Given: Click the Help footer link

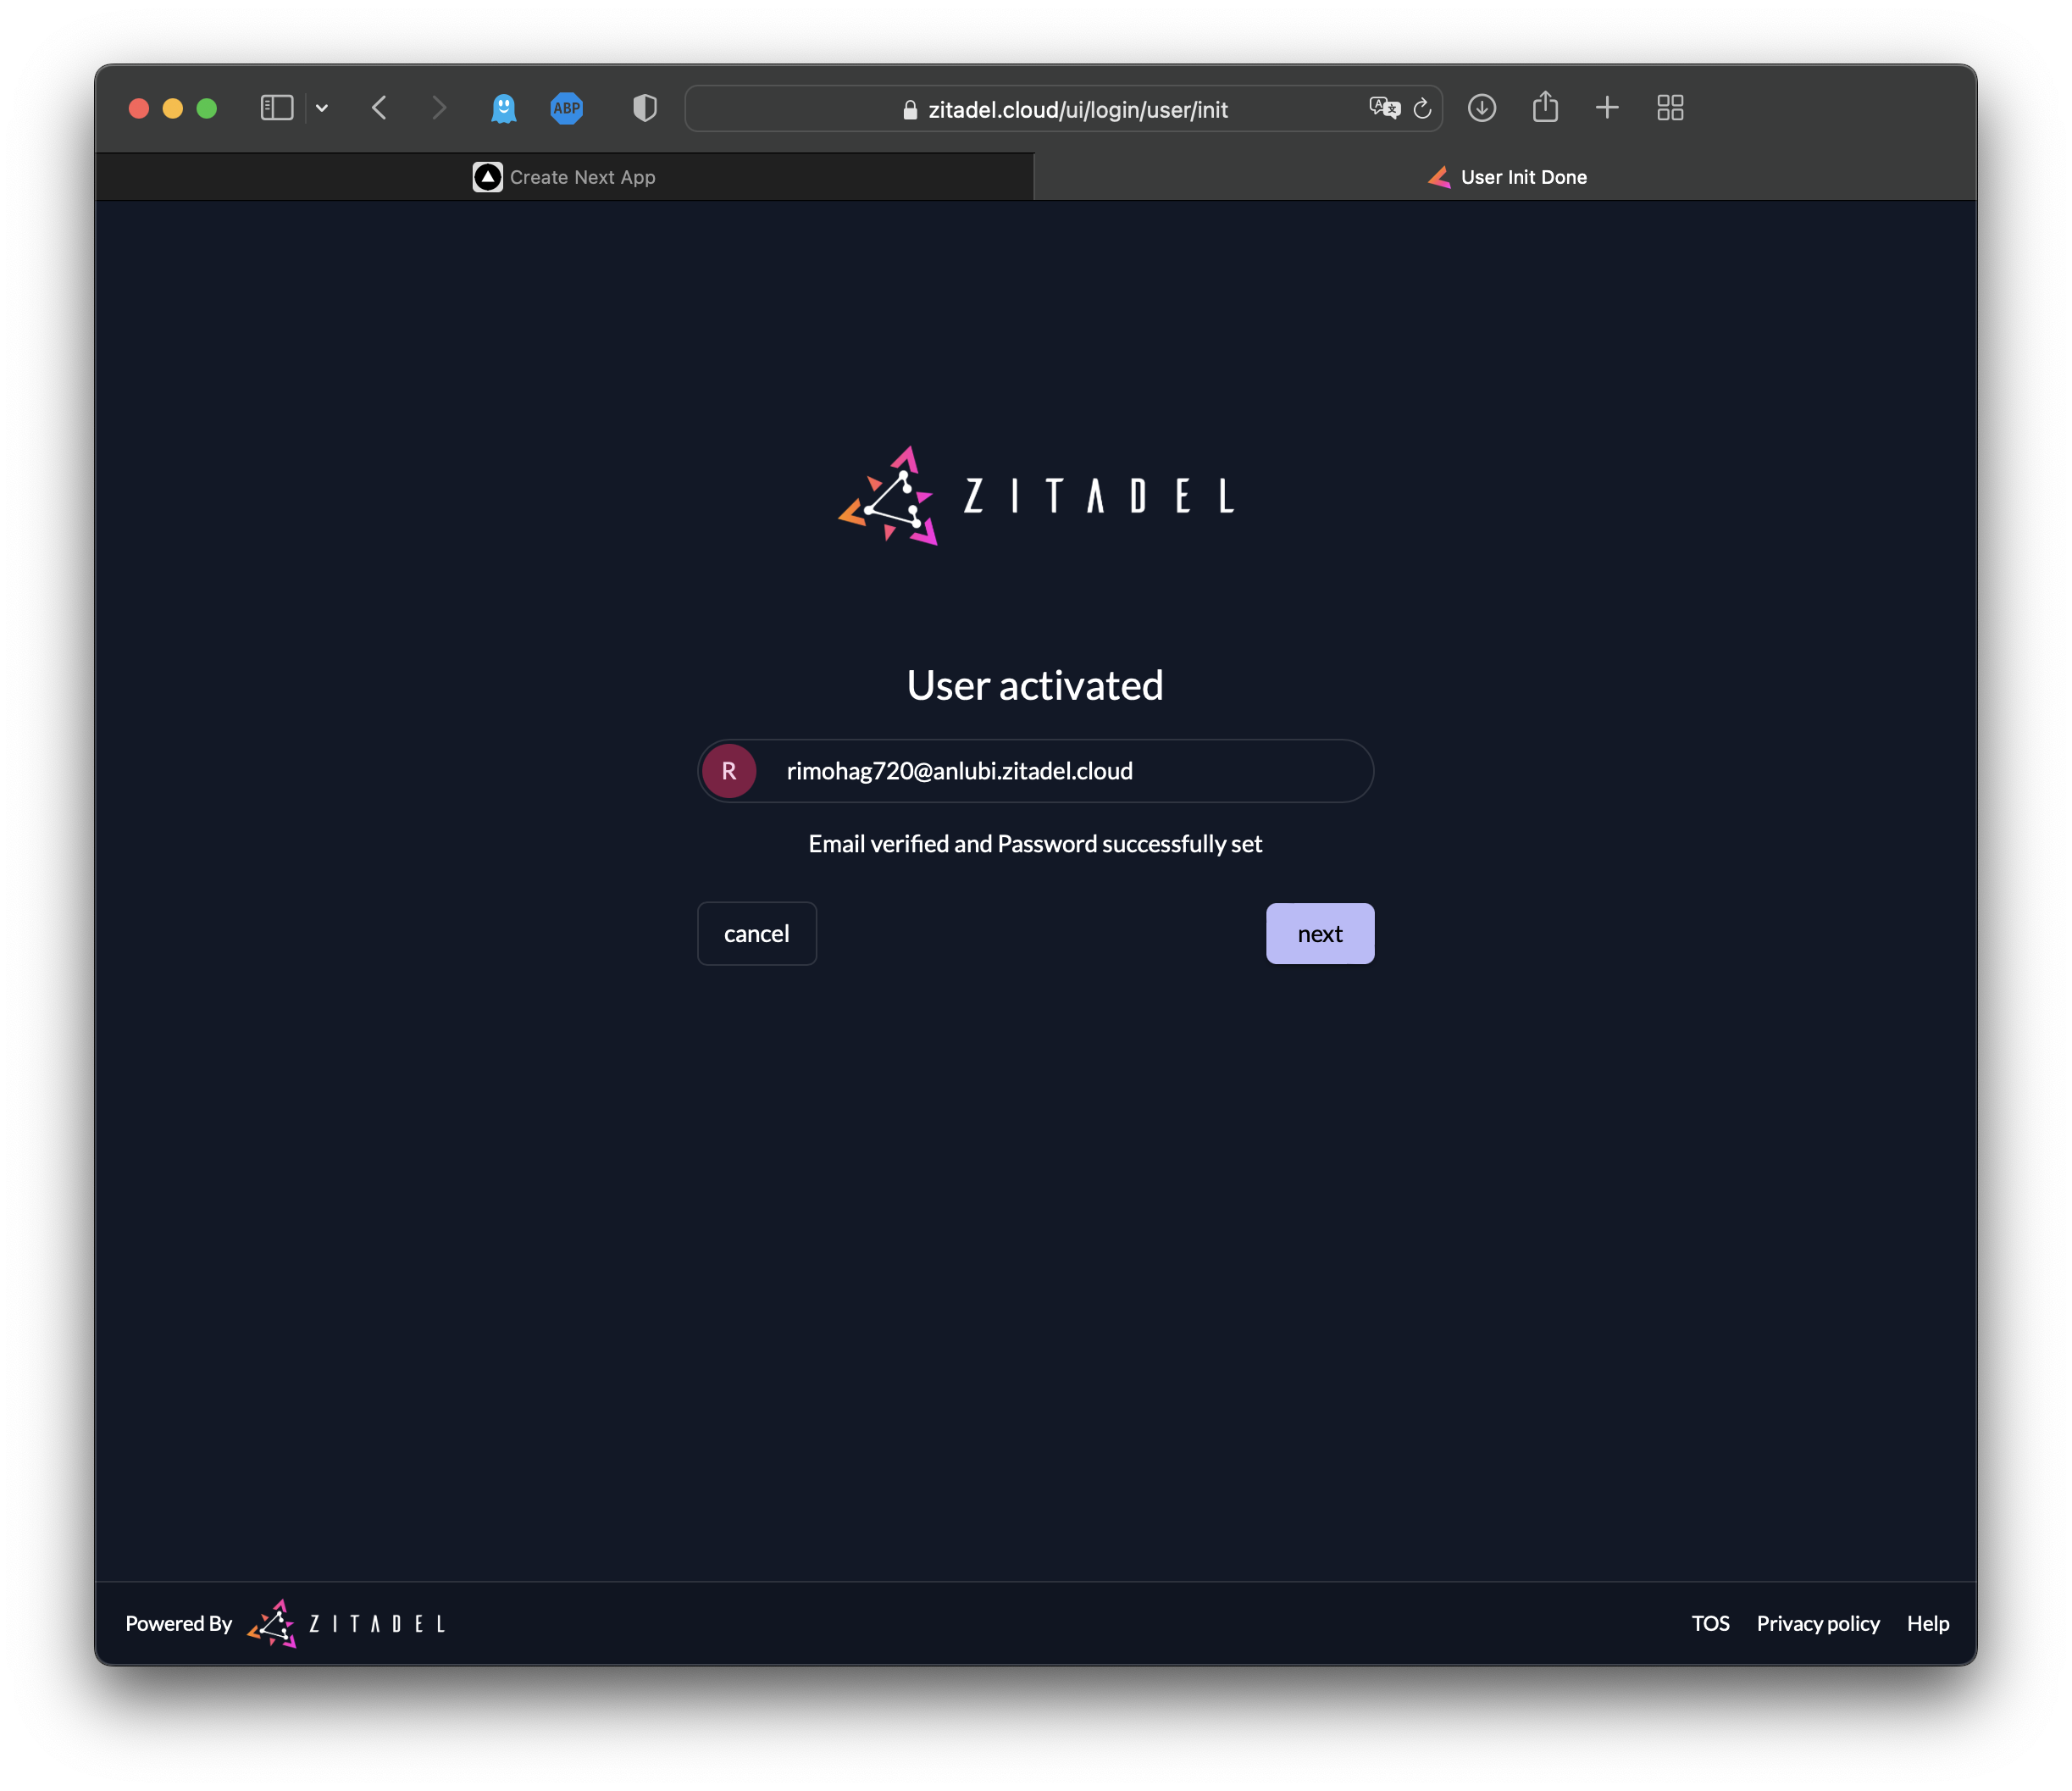Looking at the screenshot, I should coord(1927,1623).
